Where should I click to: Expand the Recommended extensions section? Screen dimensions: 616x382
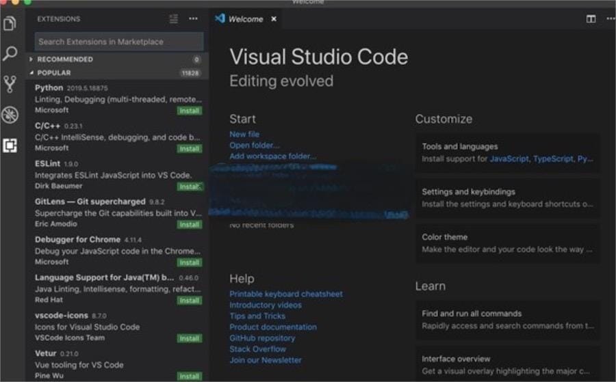(64, 59)
